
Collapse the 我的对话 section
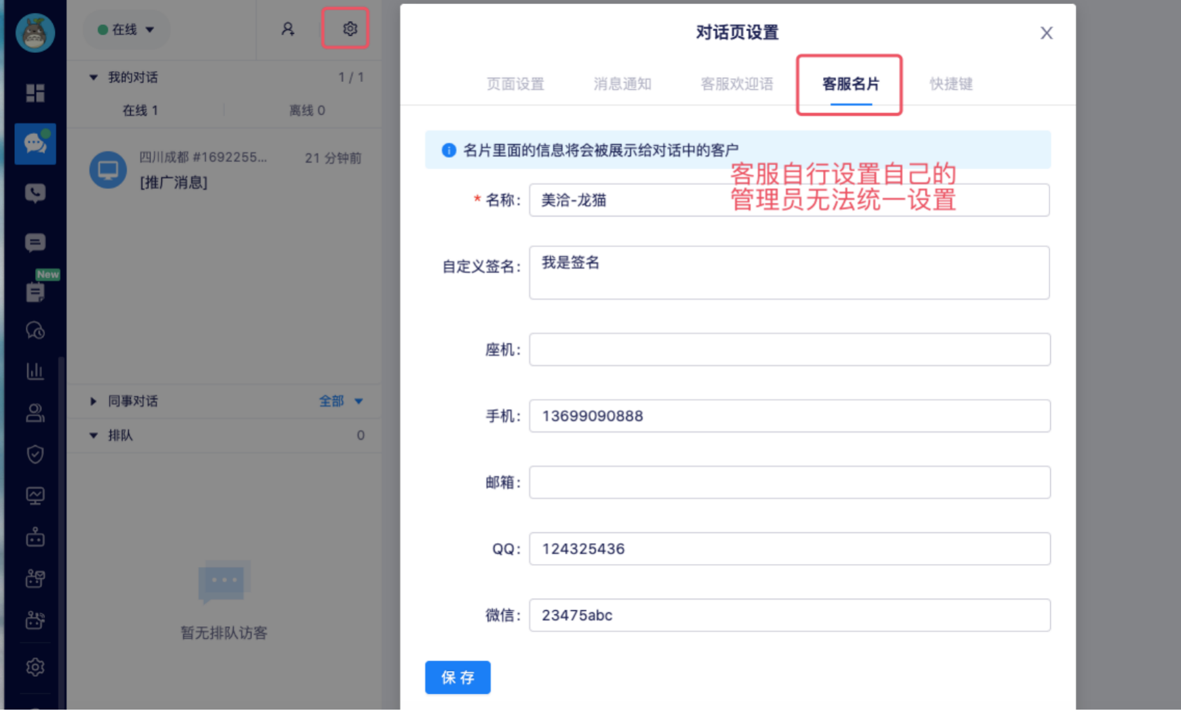tap(94, 77)
